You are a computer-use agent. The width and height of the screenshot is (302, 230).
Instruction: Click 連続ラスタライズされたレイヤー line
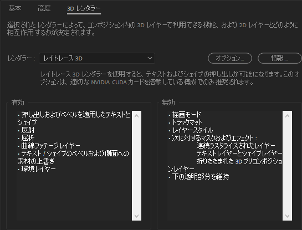click(x=236, y=146)
